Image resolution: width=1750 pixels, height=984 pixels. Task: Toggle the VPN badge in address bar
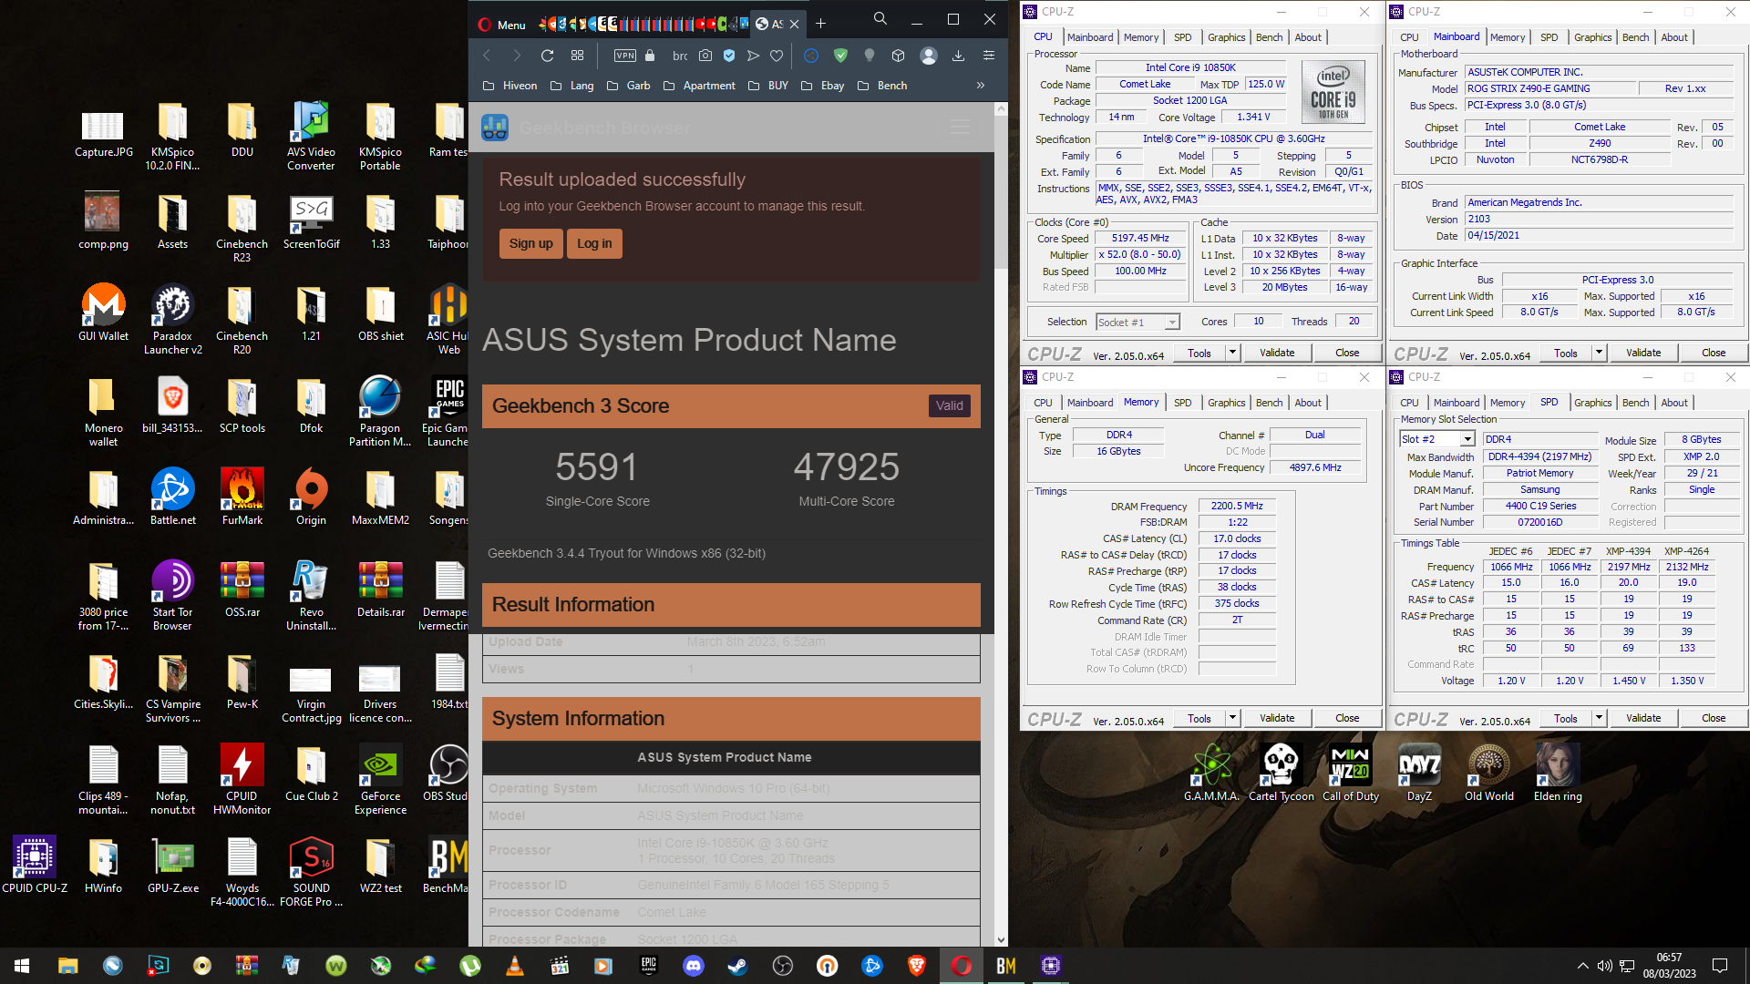tap(625, 56)
